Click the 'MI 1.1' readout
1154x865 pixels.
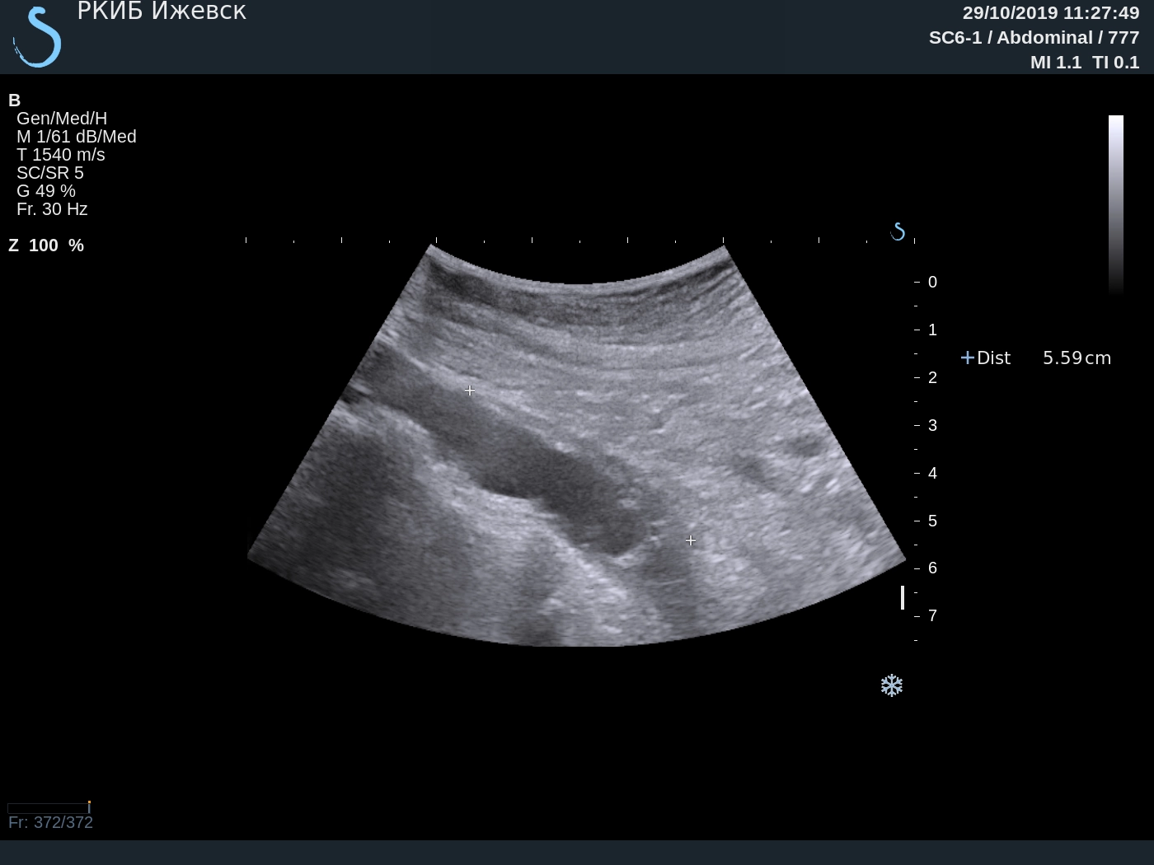click(1055, 62)
